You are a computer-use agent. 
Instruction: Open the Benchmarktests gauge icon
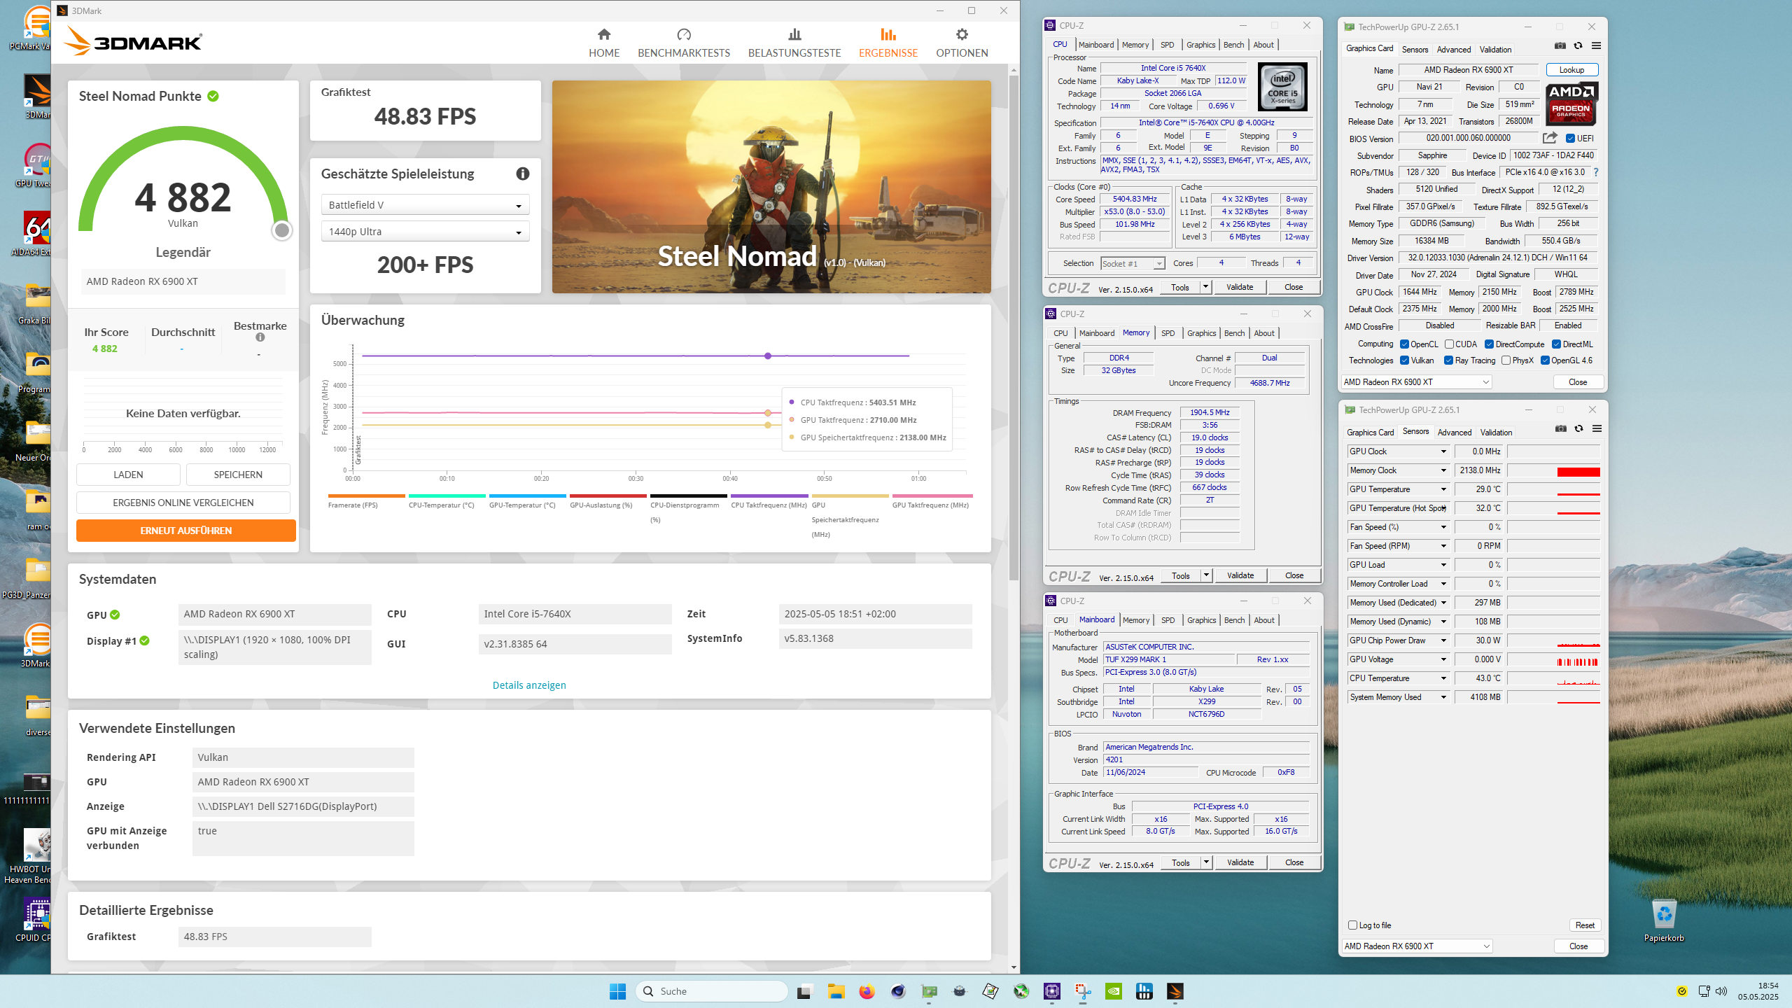(x=684, y=34)
